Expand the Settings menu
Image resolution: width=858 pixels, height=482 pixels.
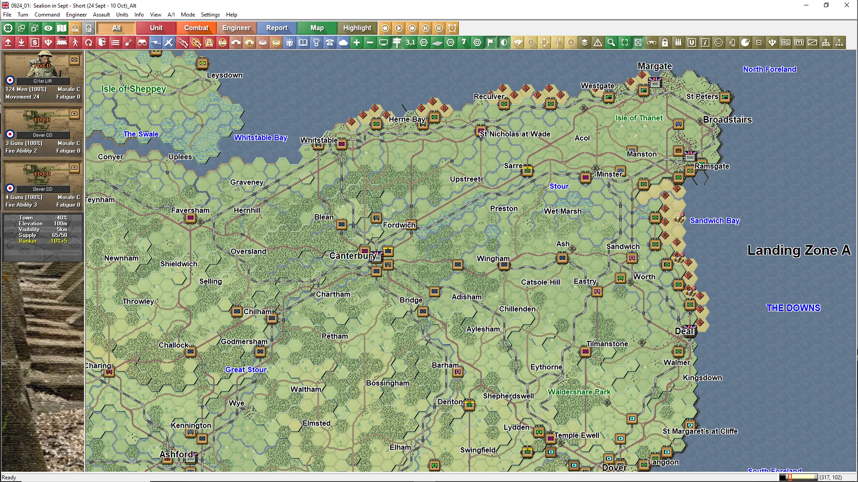(210, 15)
